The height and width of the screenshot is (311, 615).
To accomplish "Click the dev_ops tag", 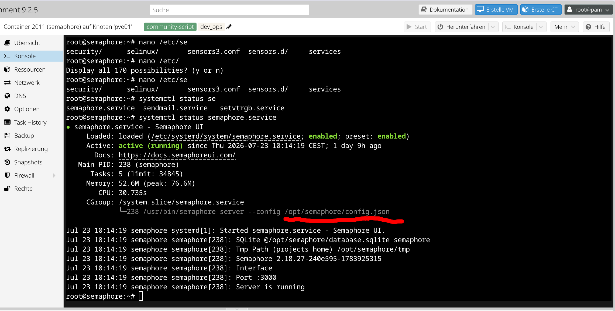I will [x=211, y=27].
